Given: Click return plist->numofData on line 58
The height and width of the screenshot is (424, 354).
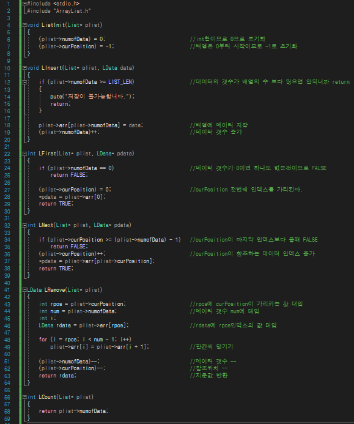Looking at the screenshot, I should tap(73, 411).
